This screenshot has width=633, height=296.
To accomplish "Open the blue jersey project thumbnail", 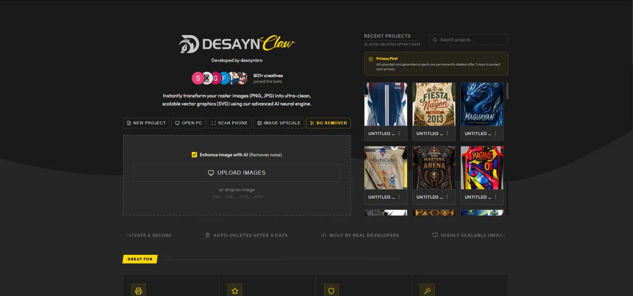I will point(386,104).
